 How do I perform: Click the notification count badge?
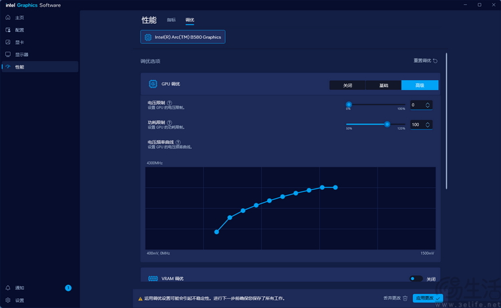(68, 288)
